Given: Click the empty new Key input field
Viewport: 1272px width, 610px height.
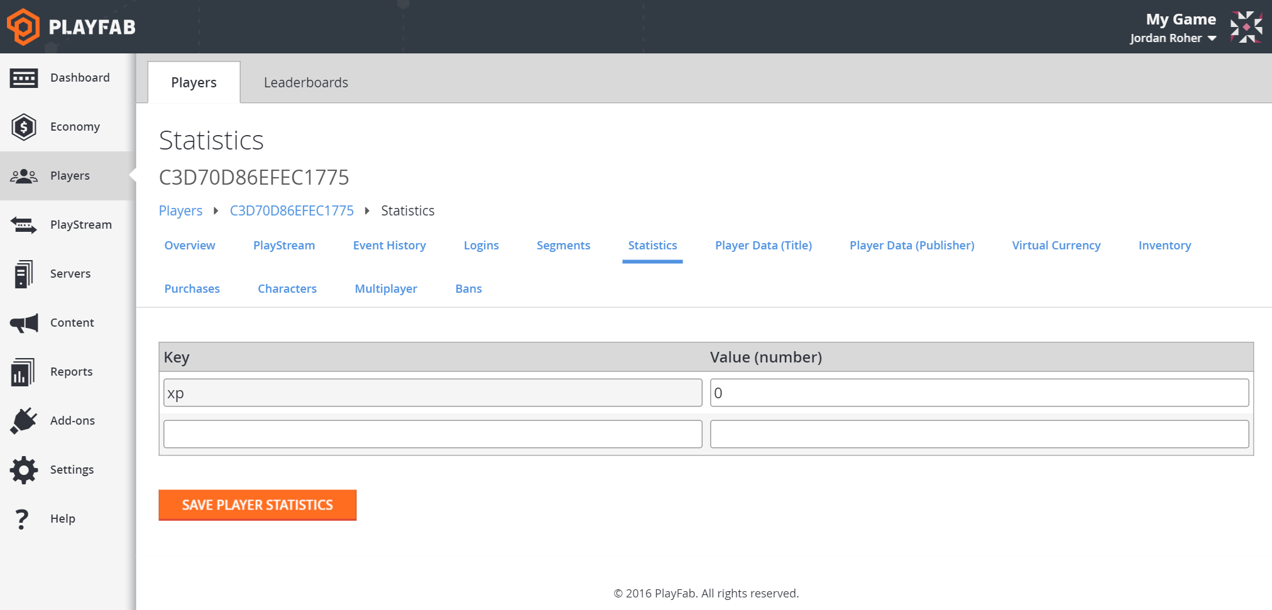Looking at the screenshot, I should click(432, 434).
